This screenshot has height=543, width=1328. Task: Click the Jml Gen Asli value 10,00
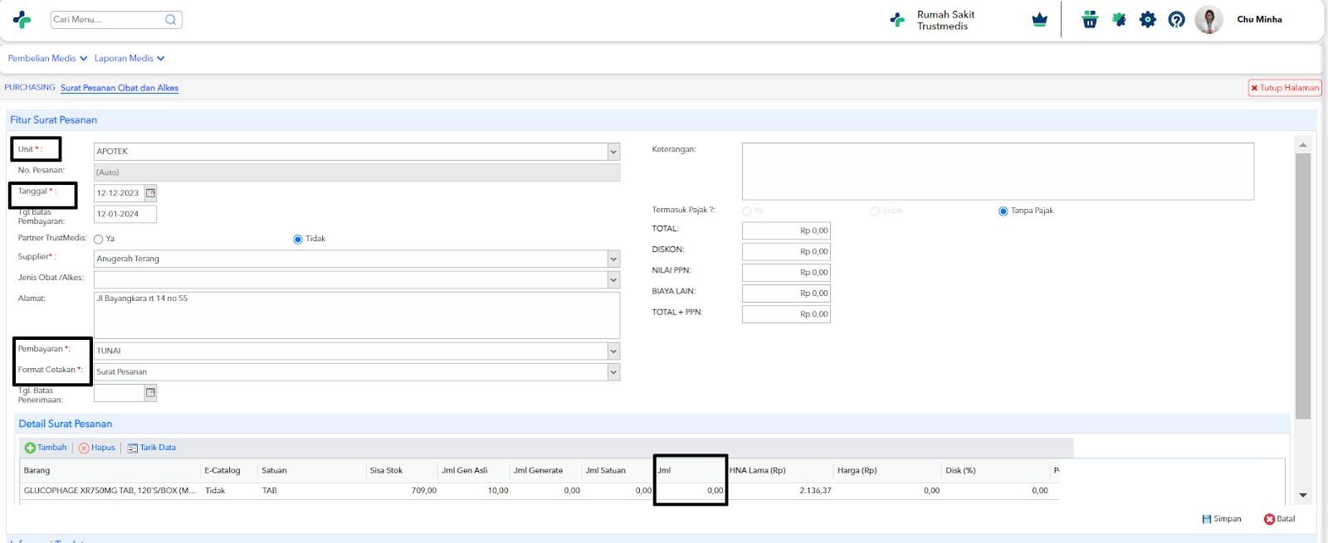click(x=498, y=491)
